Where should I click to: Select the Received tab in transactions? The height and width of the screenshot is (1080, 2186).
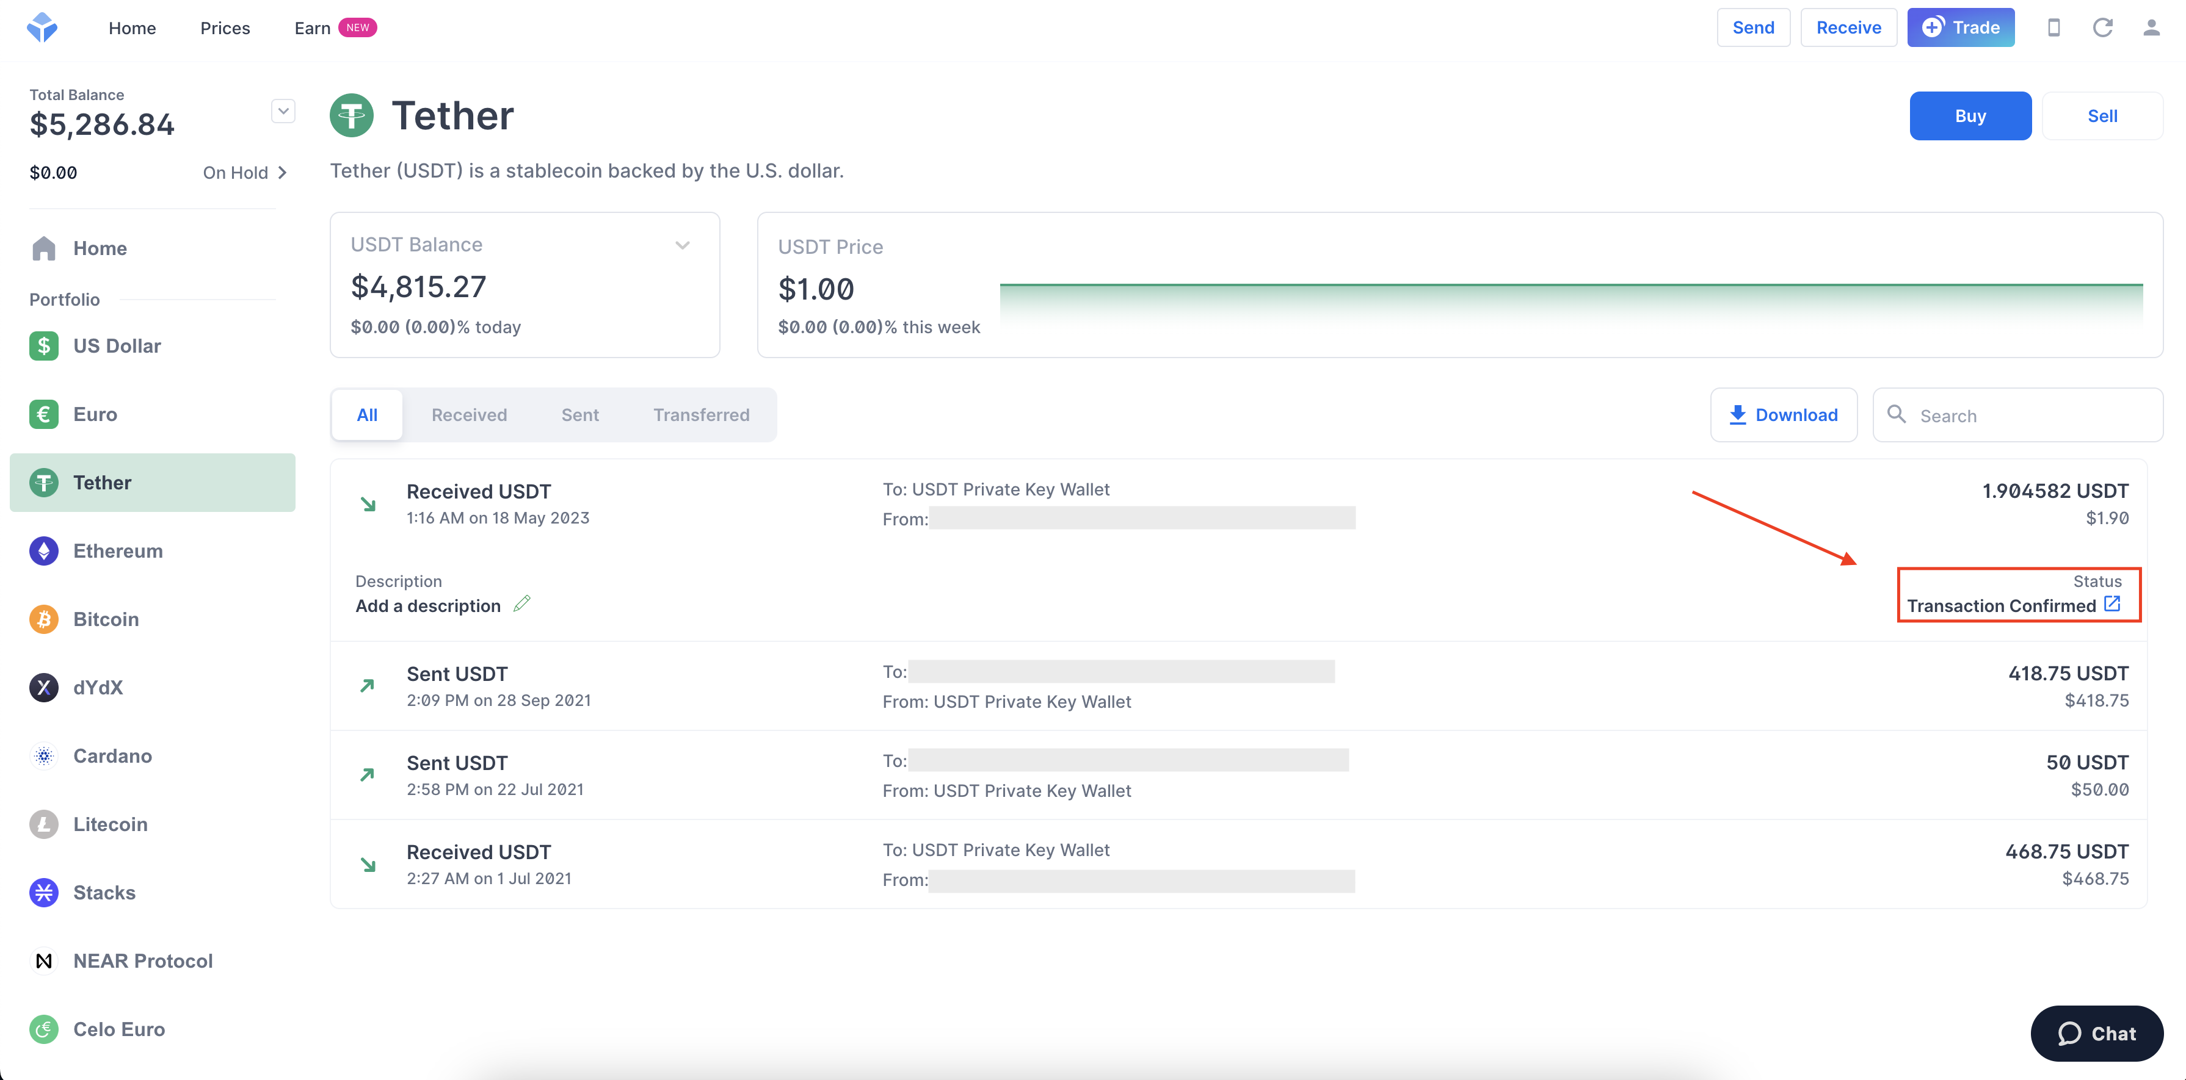[x=468, y=414]
